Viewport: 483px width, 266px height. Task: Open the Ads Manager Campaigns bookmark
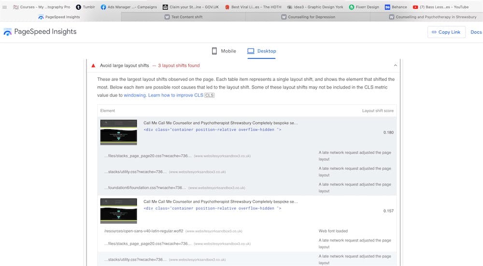click(129, 7)
